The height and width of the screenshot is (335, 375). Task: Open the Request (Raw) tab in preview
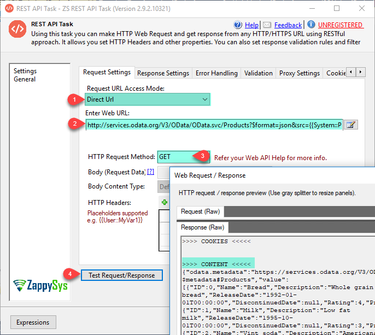200,211
